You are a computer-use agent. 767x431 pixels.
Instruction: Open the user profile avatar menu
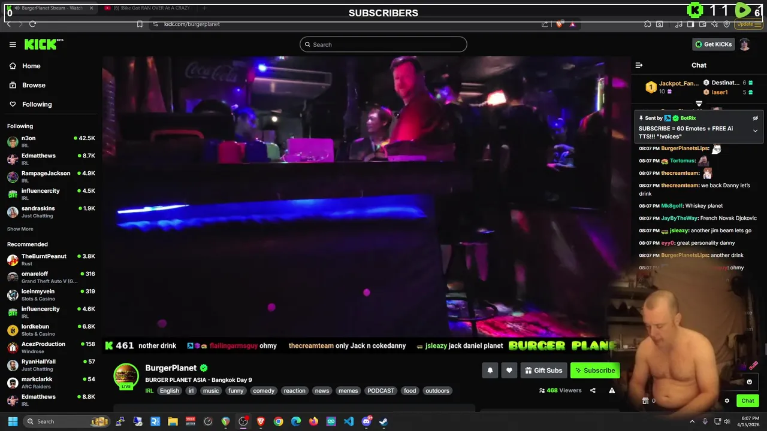click(x=745, y=44)
